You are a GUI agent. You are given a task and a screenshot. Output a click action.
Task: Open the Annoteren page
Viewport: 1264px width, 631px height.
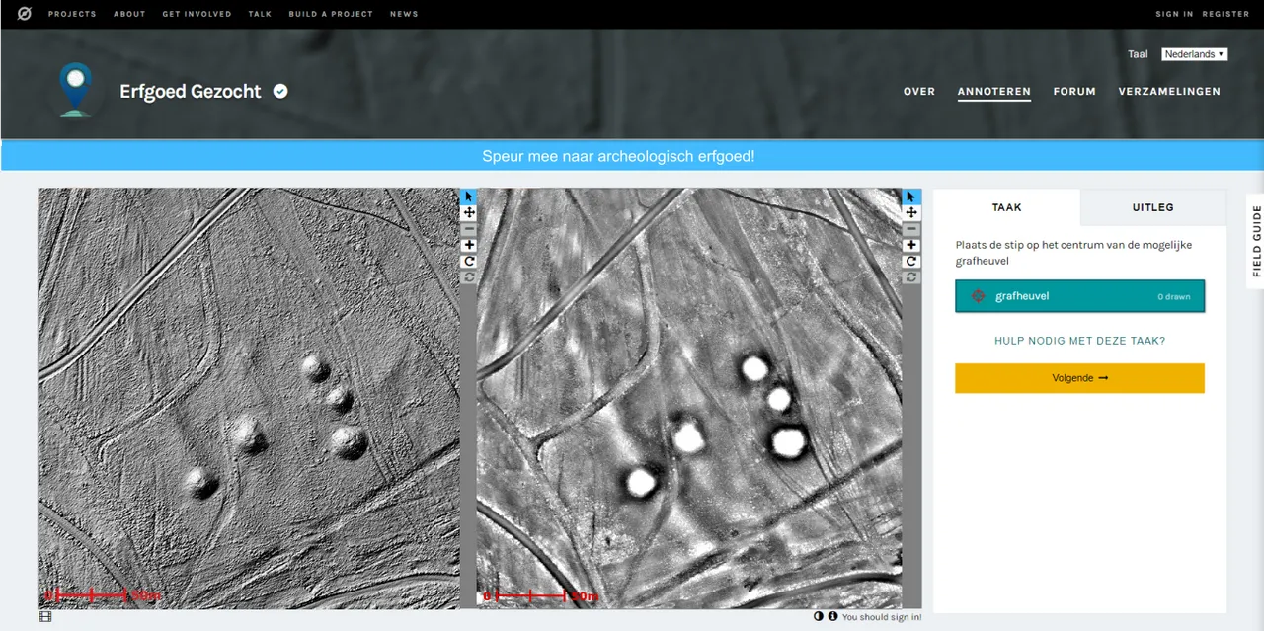(x=993, y=91)
